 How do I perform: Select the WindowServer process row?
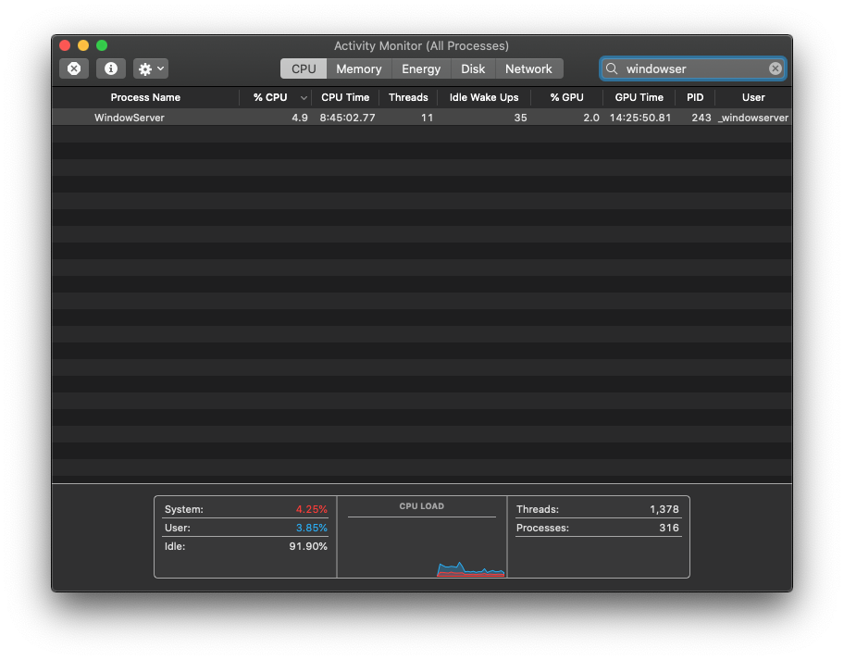pyautogui.click(x=422, y=118)
